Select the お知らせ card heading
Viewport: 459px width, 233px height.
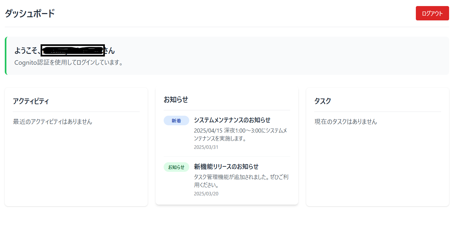pyautogui.click(x=176, y=100)
